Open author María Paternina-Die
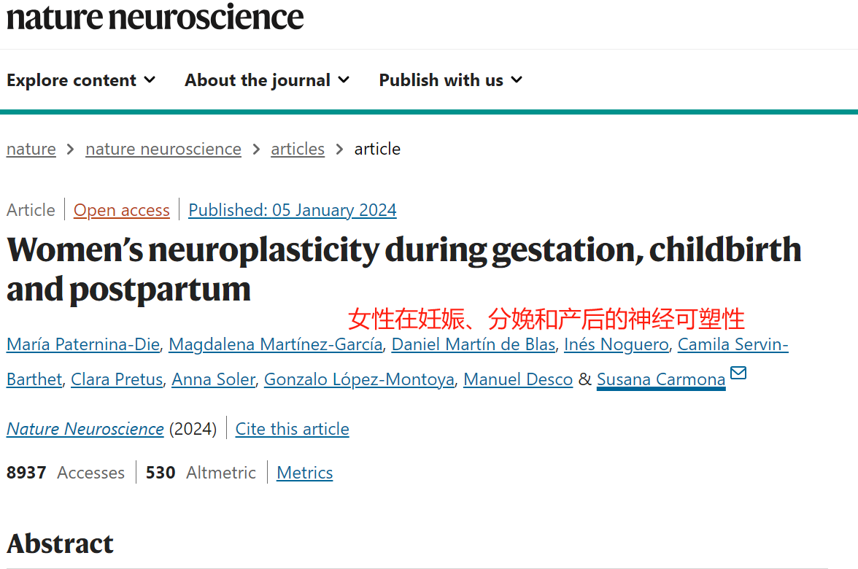 (83, 344)
